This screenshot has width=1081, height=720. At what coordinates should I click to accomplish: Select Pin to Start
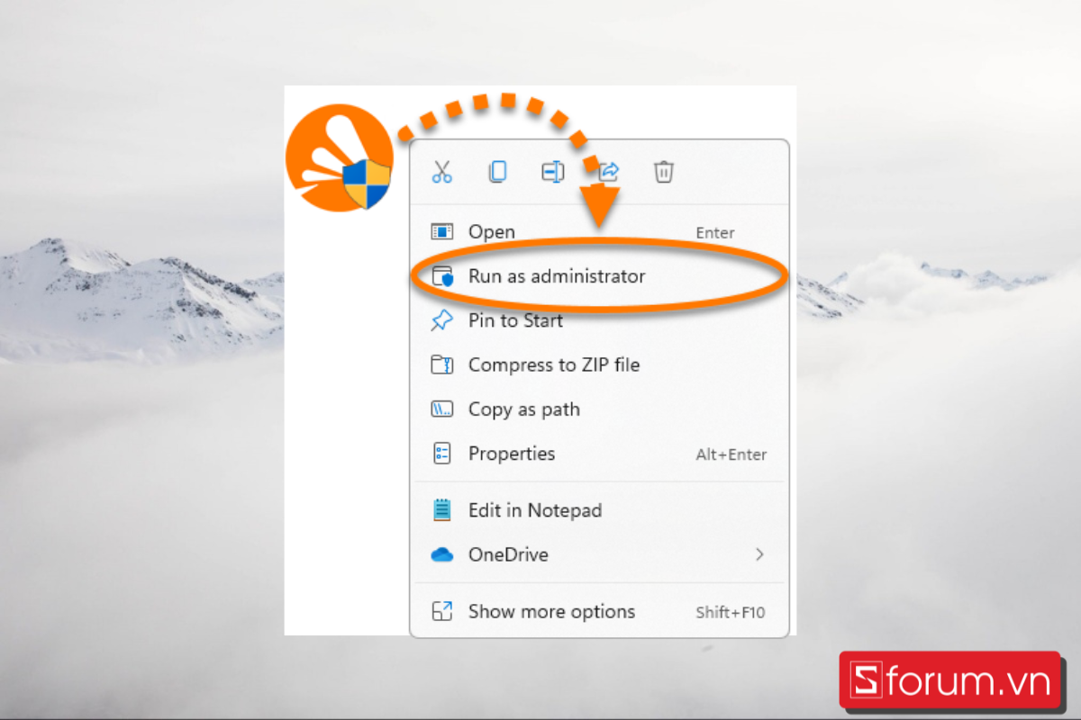[x=599, y=320]
